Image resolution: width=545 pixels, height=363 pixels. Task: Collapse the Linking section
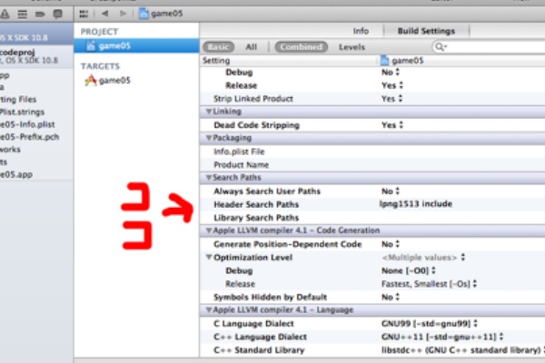click(x=209, y=112)
